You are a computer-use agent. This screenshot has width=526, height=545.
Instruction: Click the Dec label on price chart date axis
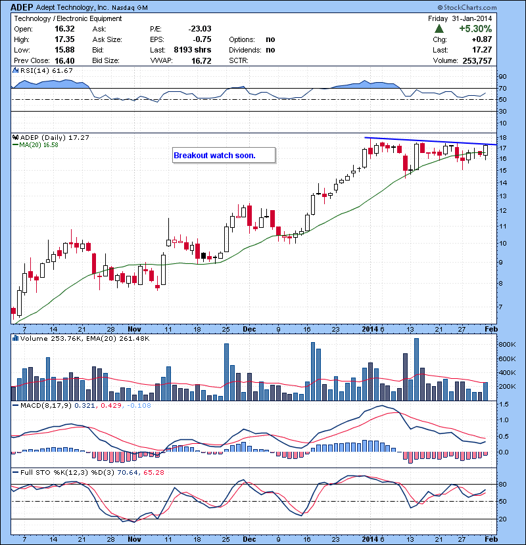coord(249,329)
